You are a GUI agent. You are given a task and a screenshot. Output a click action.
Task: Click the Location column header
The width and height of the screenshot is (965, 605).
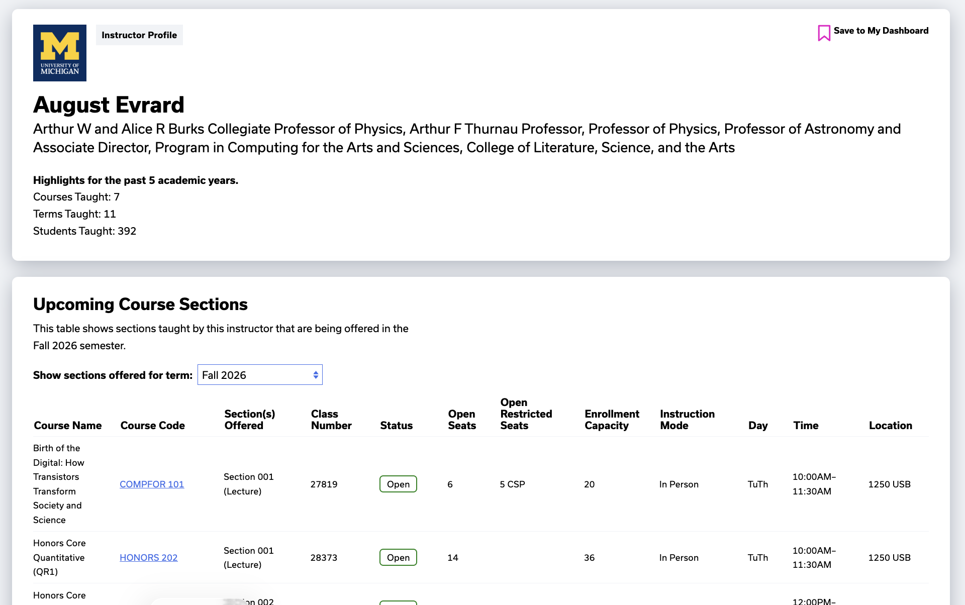(891, 426)
